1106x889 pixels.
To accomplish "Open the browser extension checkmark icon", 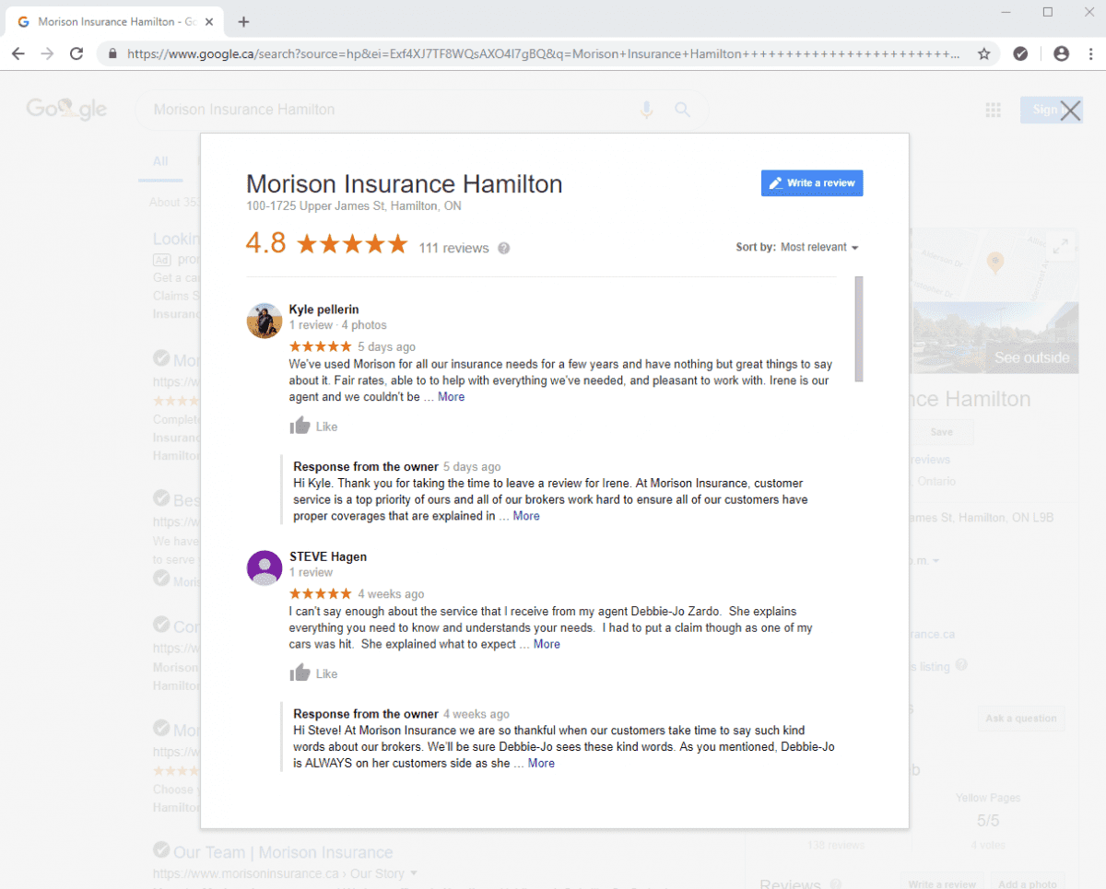I will (1020, 53).
